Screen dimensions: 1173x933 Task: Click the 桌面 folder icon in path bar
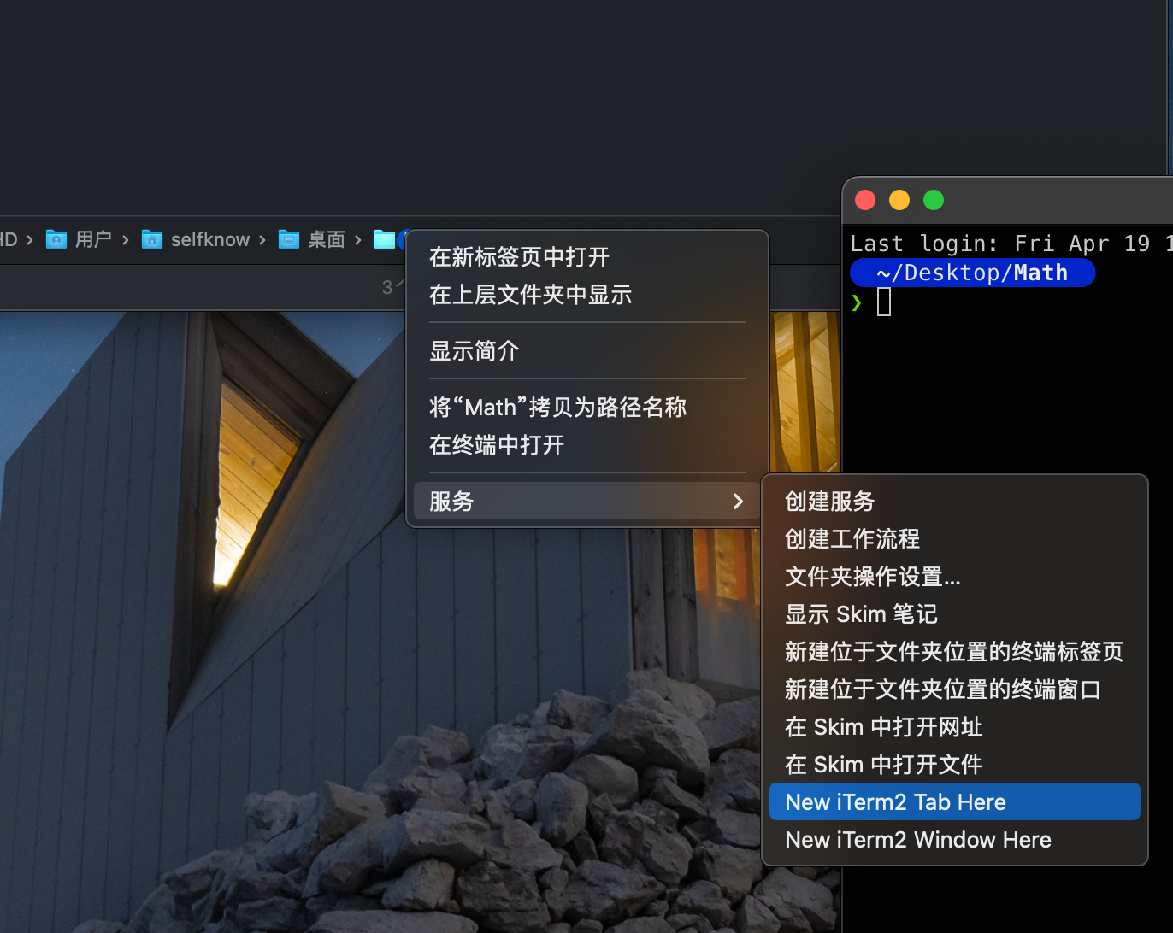(289, 240)
